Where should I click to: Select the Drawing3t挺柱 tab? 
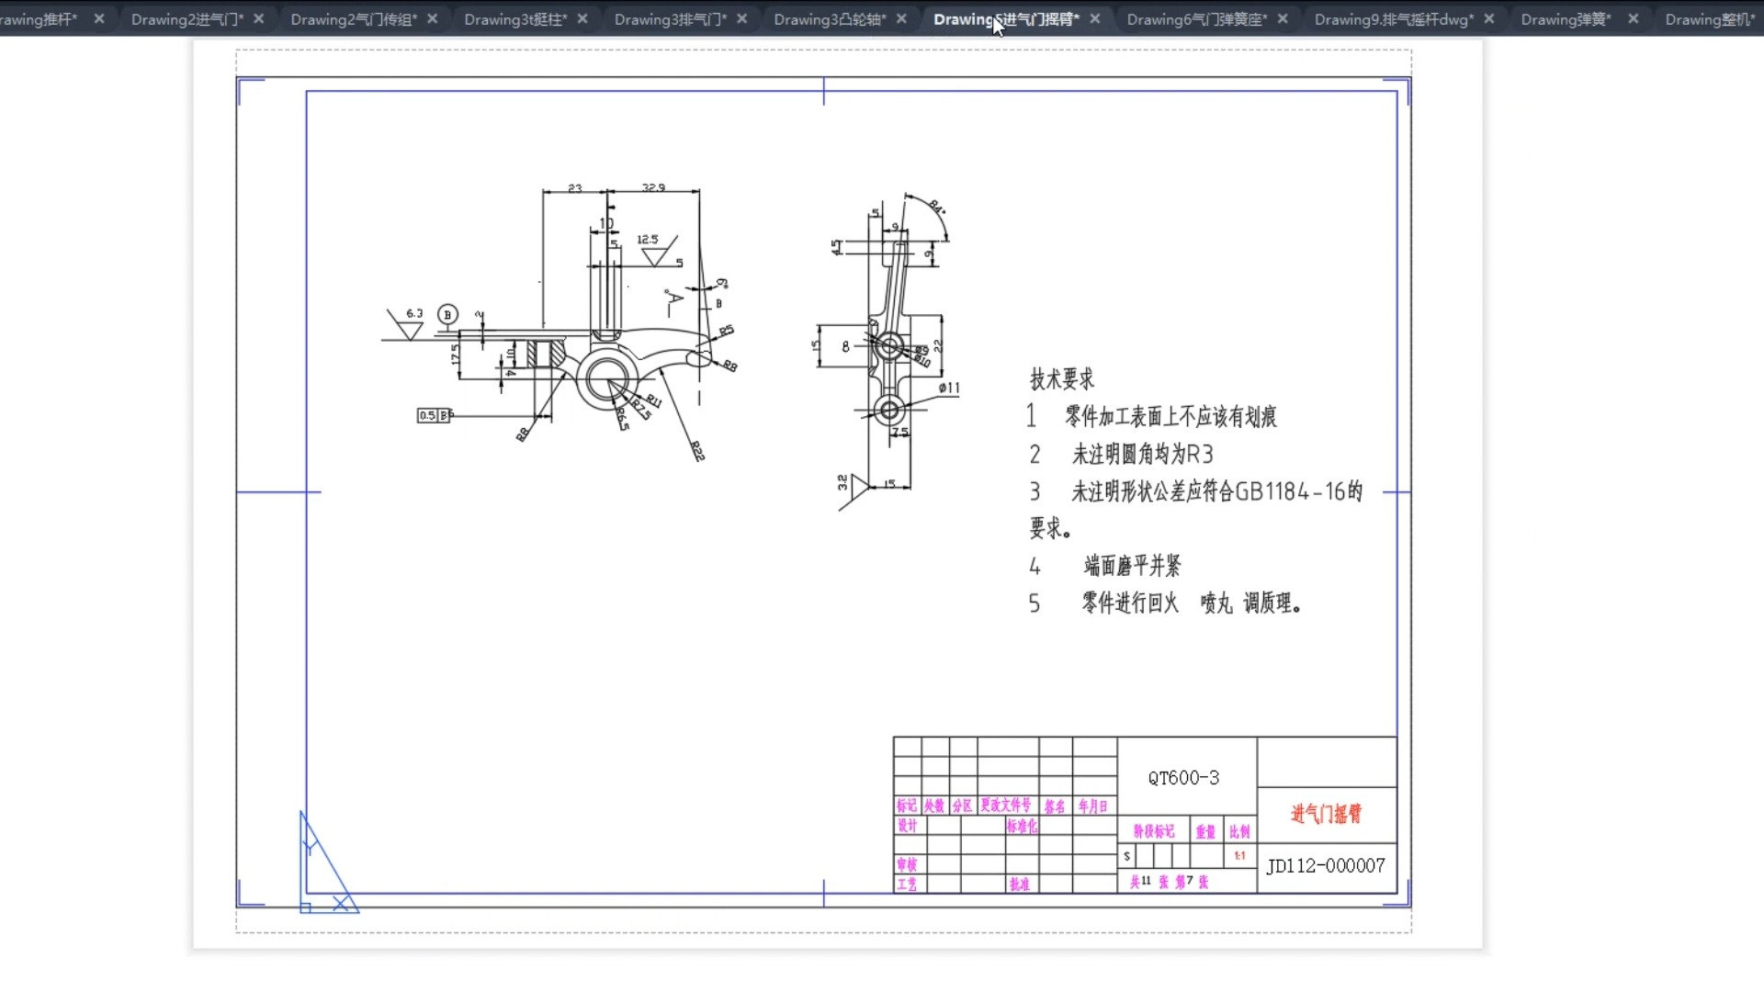515,19
